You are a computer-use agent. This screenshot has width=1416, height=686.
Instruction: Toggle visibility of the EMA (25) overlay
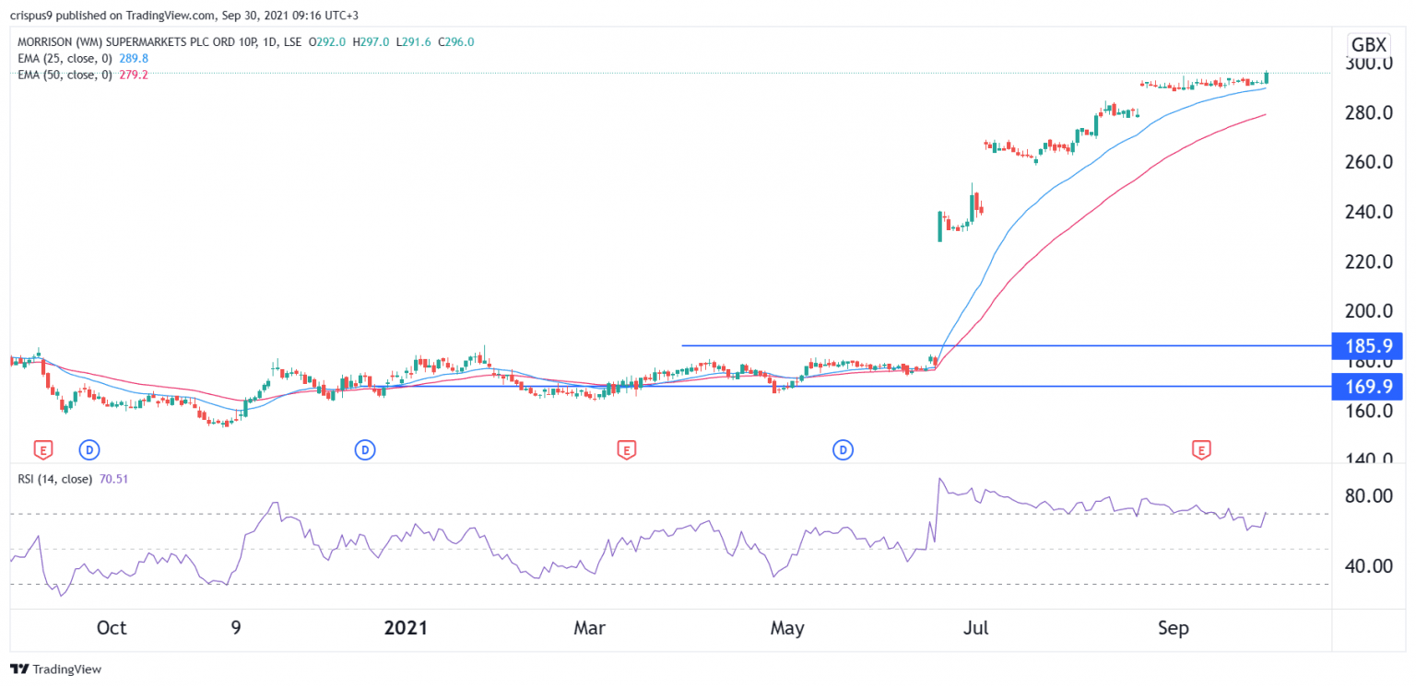(x=62, y=58)
